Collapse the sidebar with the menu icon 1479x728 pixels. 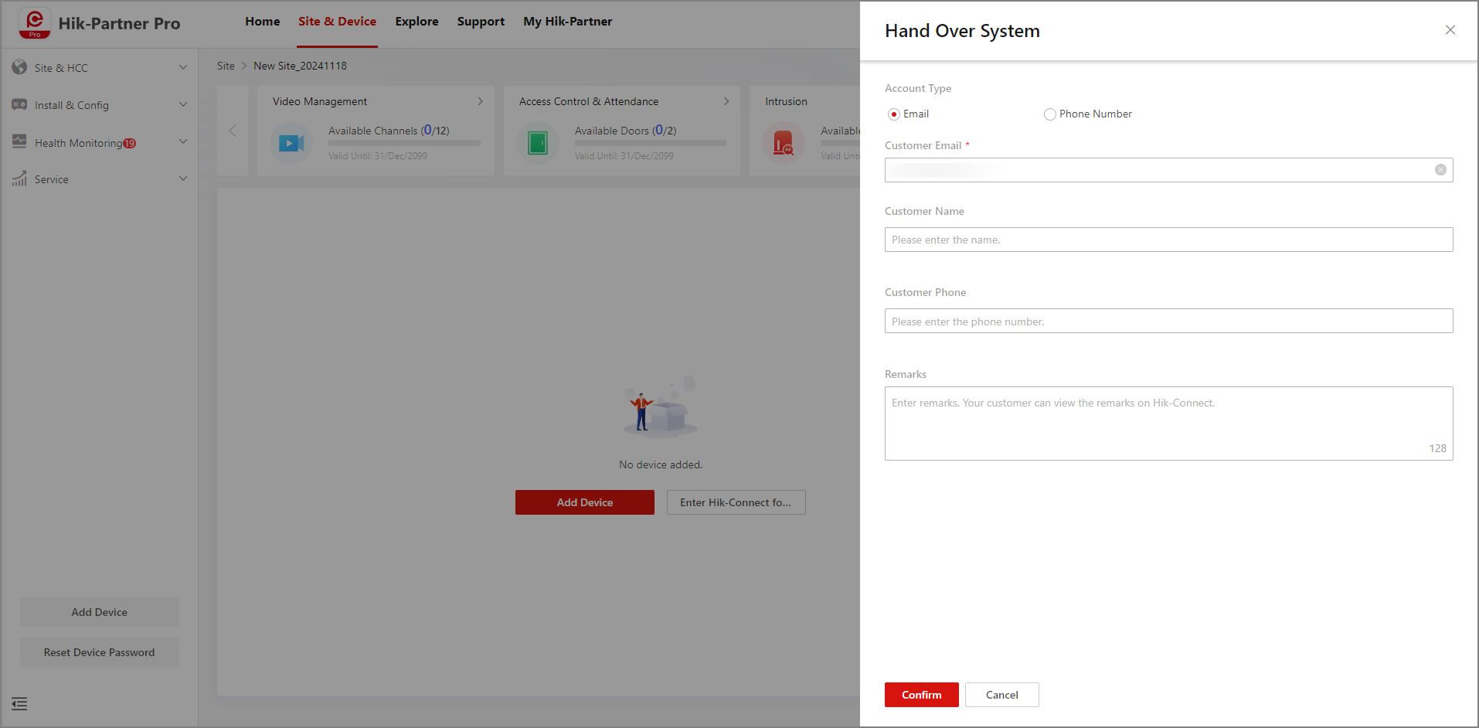(19, 703)
